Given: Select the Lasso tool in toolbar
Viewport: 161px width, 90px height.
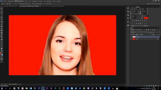Looking at the screenshot, I should point(2,13).
